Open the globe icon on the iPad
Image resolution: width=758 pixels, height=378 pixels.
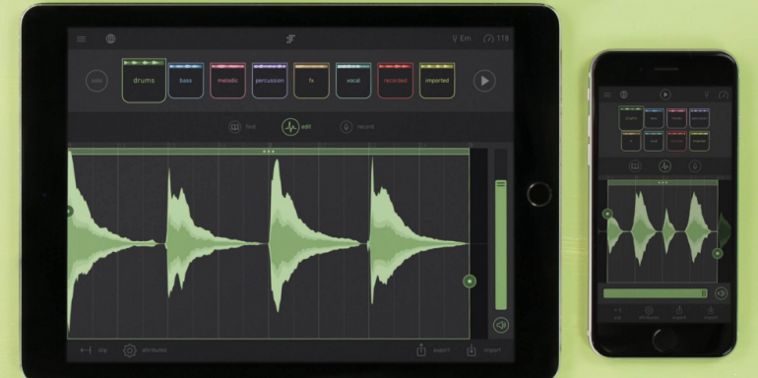pyautogui.click(x=110, y=39)
